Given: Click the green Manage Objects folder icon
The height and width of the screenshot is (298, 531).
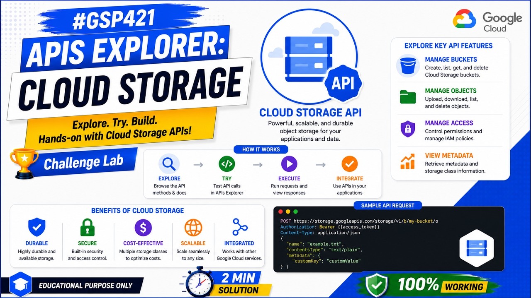Looking at the screenshot, I should tap(408, 97).
